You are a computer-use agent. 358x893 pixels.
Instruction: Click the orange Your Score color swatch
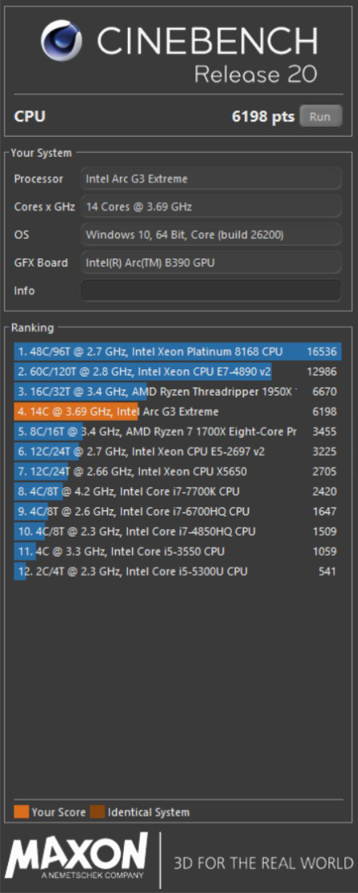[21, 812]
